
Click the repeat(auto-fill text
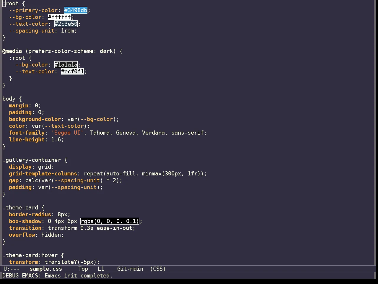coord(110,174)
